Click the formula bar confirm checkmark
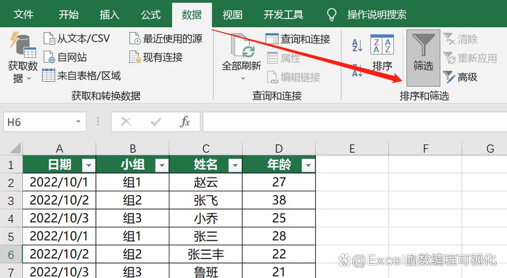Viewport: 507px width, 278px height. click(x=156, y=122)
